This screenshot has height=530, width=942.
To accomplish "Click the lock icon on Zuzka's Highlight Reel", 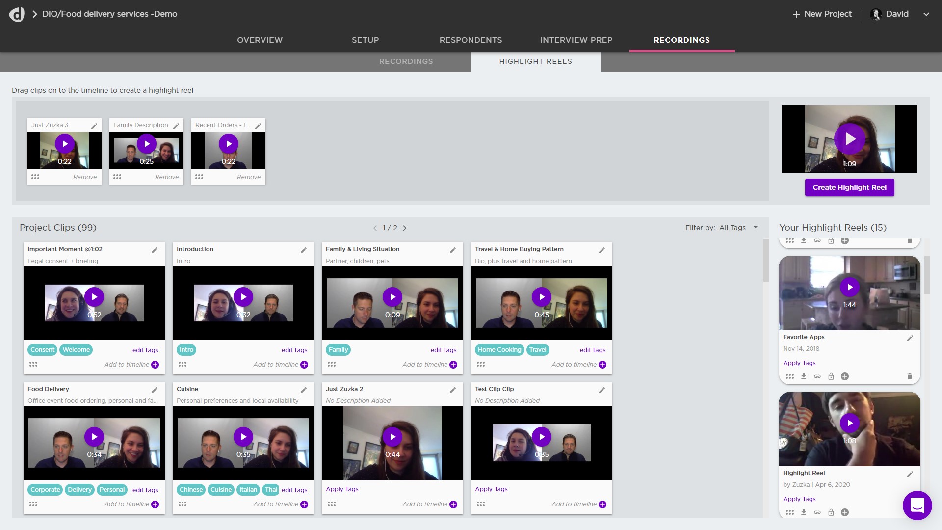I will tap(831, 512).
